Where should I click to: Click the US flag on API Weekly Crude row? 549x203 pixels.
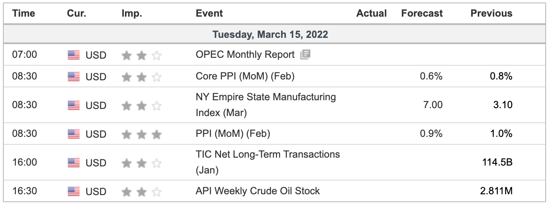coord(74,191)
